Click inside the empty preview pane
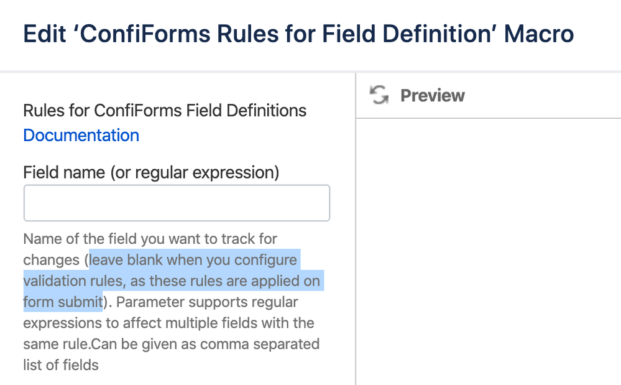This screenshot has height=385, width=621. pos(488,249)
